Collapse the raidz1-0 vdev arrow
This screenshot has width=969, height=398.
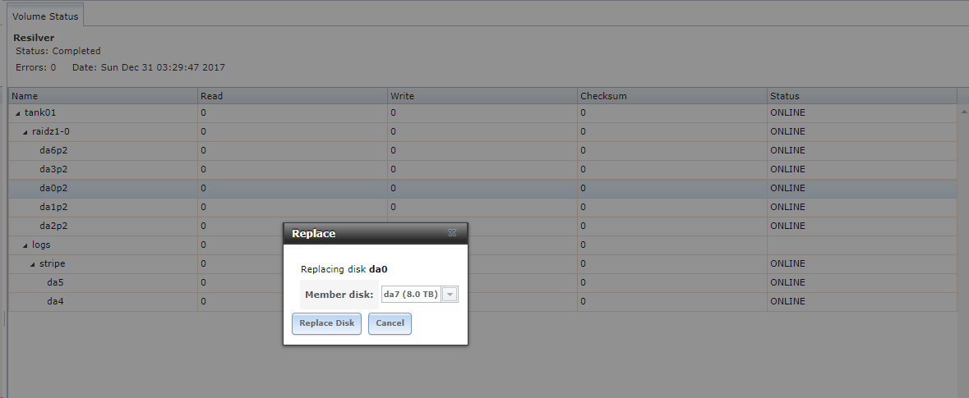click(x=25, y=132)
